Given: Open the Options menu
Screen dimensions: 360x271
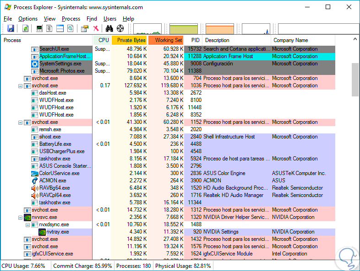Looking at the screenshot, I should (28, 19).
